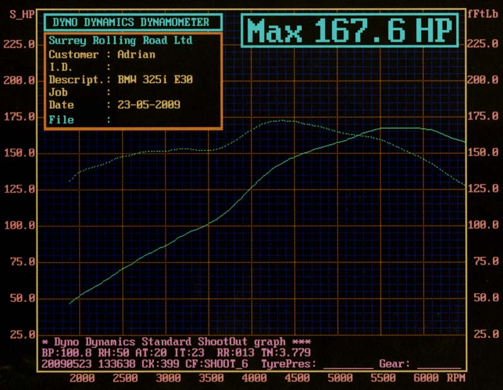Image resolution: width=503 pixels, height=390 pixels.
Task: Click the S_HP axis label
Action: pos(22,14)
